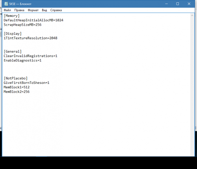Click the [Display] section header
Image resolution: width=197 pixels, height=169 pixels.
click(13, 33)
